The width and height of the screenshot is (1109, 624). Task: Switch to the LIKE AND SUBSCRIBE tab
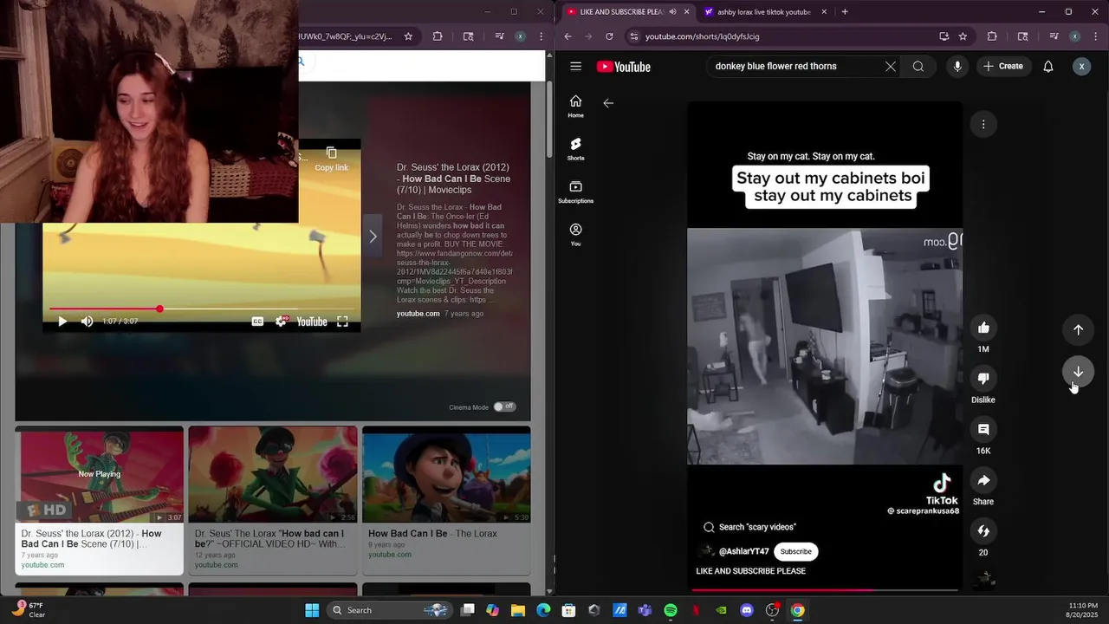(x=622, y=12)
